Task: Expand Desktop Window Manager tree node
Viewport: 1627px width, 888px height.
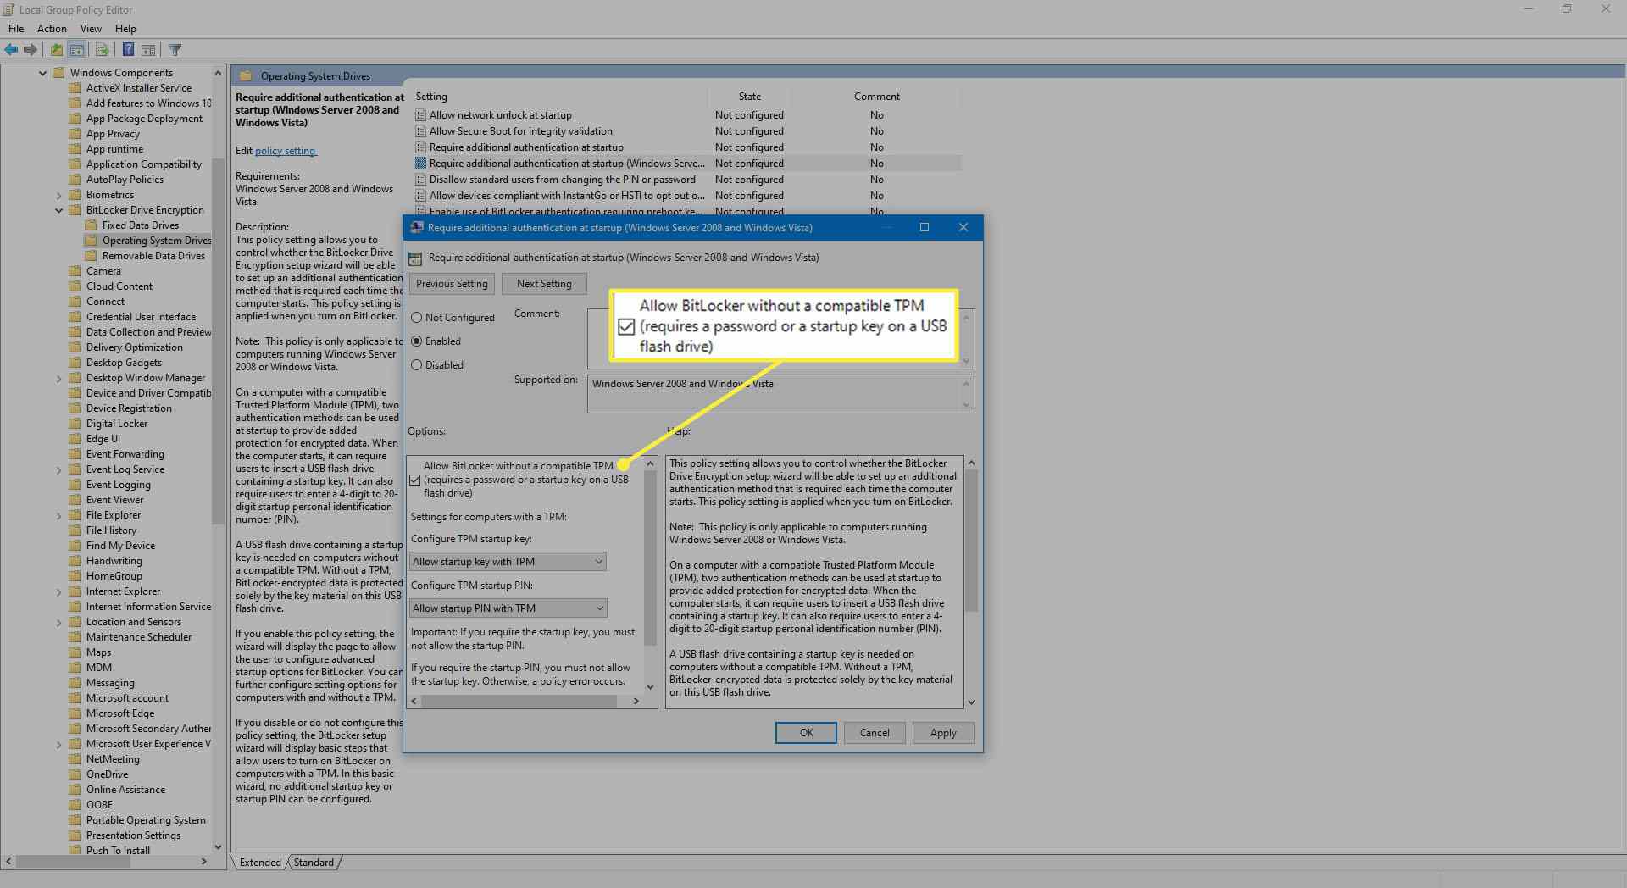Action: click(58, 378)
